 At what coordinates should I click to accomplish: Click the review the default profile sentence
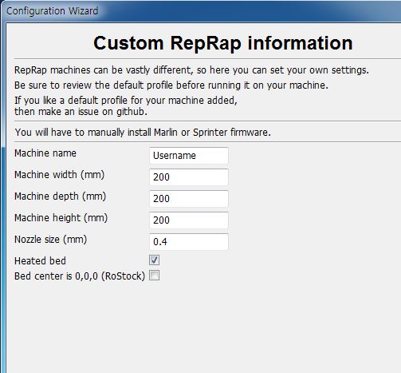[x=171, y=85]
